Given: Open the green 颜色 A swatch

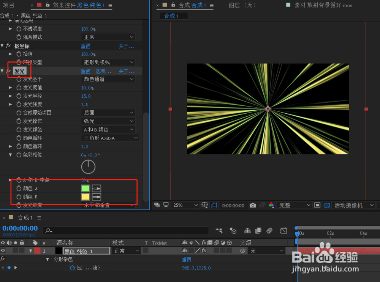Looking at the screenshot, I should [85, 188].
